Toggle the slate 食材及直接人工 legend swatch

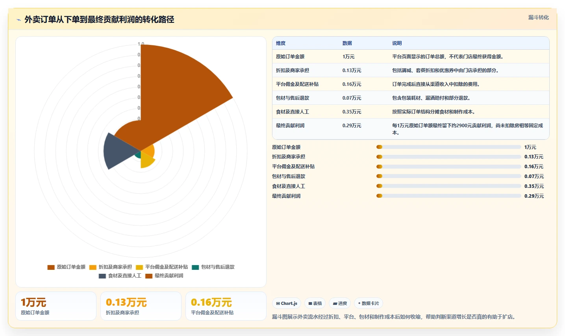click(102, 276)
